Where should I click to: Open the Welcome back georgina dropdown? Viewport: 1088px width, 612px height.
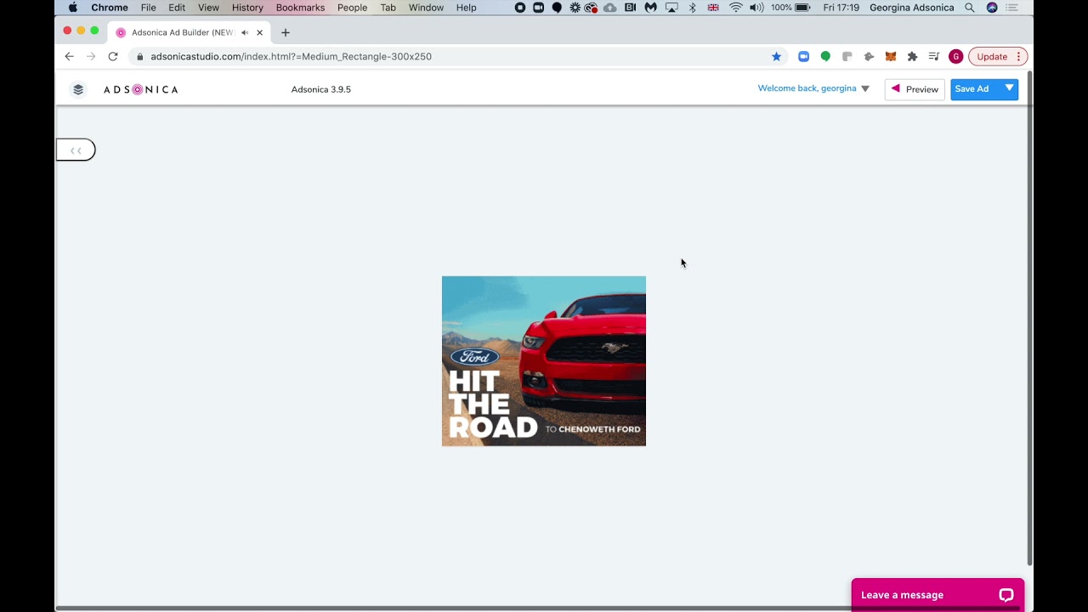click(813, 88)
